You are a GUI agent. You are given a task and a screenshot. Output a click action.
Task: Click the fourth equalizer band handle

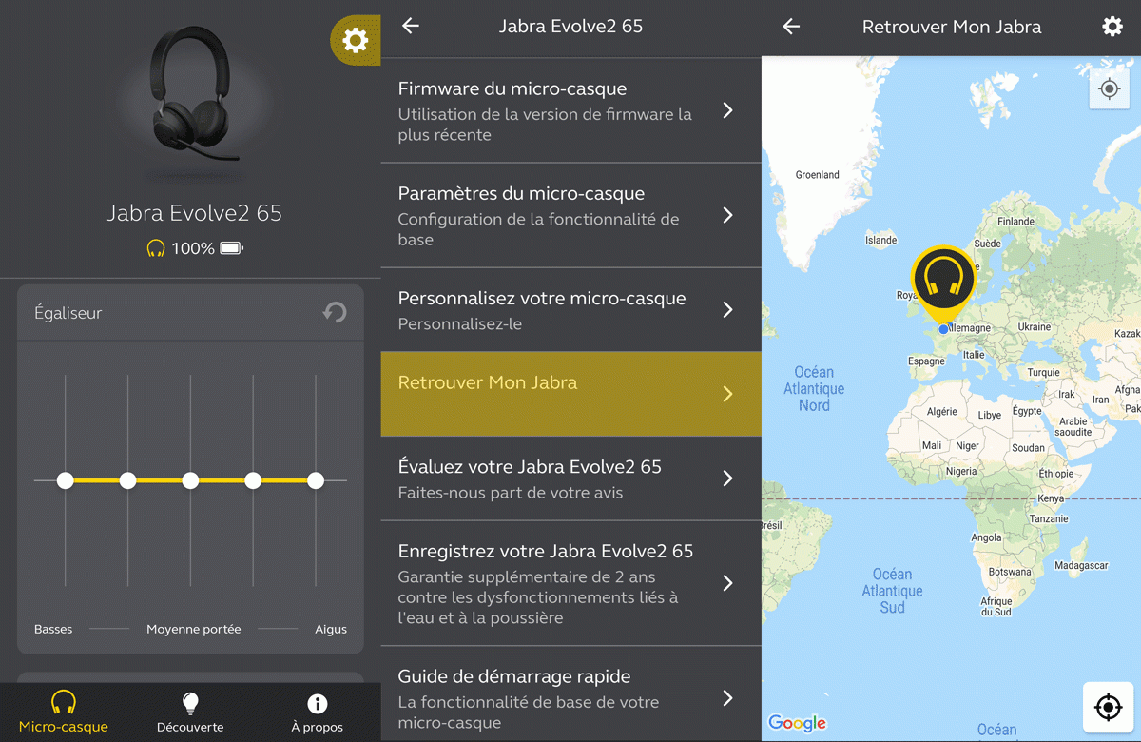pos(253,480)
